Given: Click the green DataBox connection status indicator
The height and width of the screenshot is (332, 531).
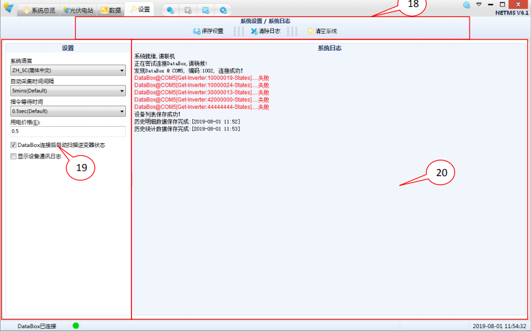Looking at the screenshot, I should pos(76,326).
